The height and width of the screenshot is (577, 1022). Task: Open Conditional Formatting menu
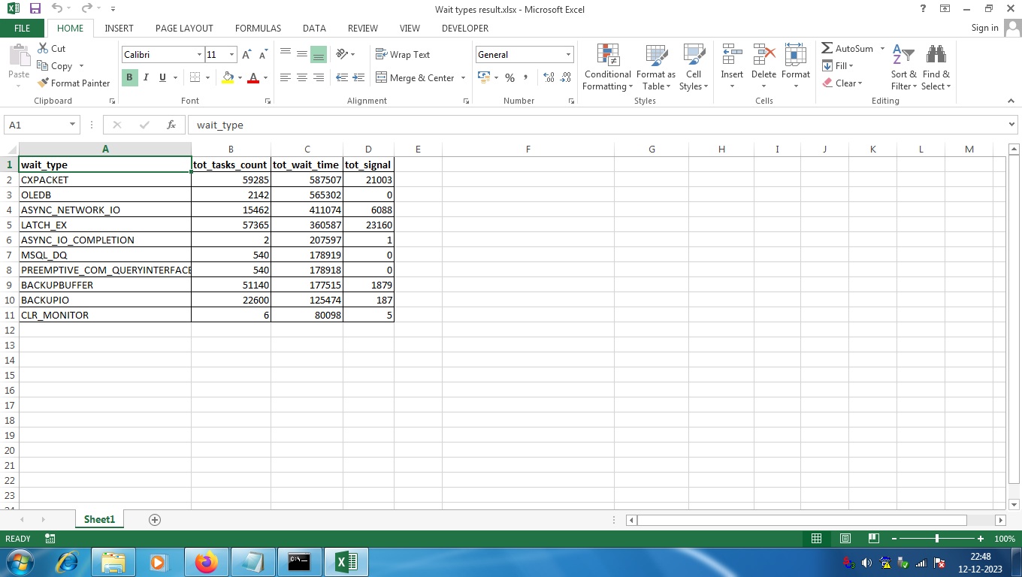(x=608, y=67)
